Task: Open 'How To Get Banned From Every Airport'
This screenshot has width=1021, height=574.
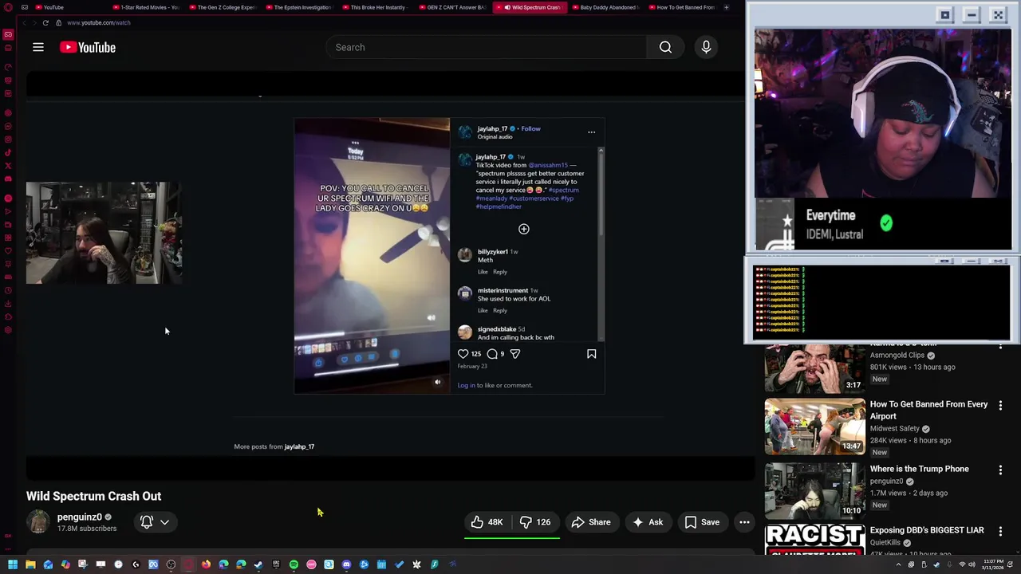Action: click(x=928, y=410)
